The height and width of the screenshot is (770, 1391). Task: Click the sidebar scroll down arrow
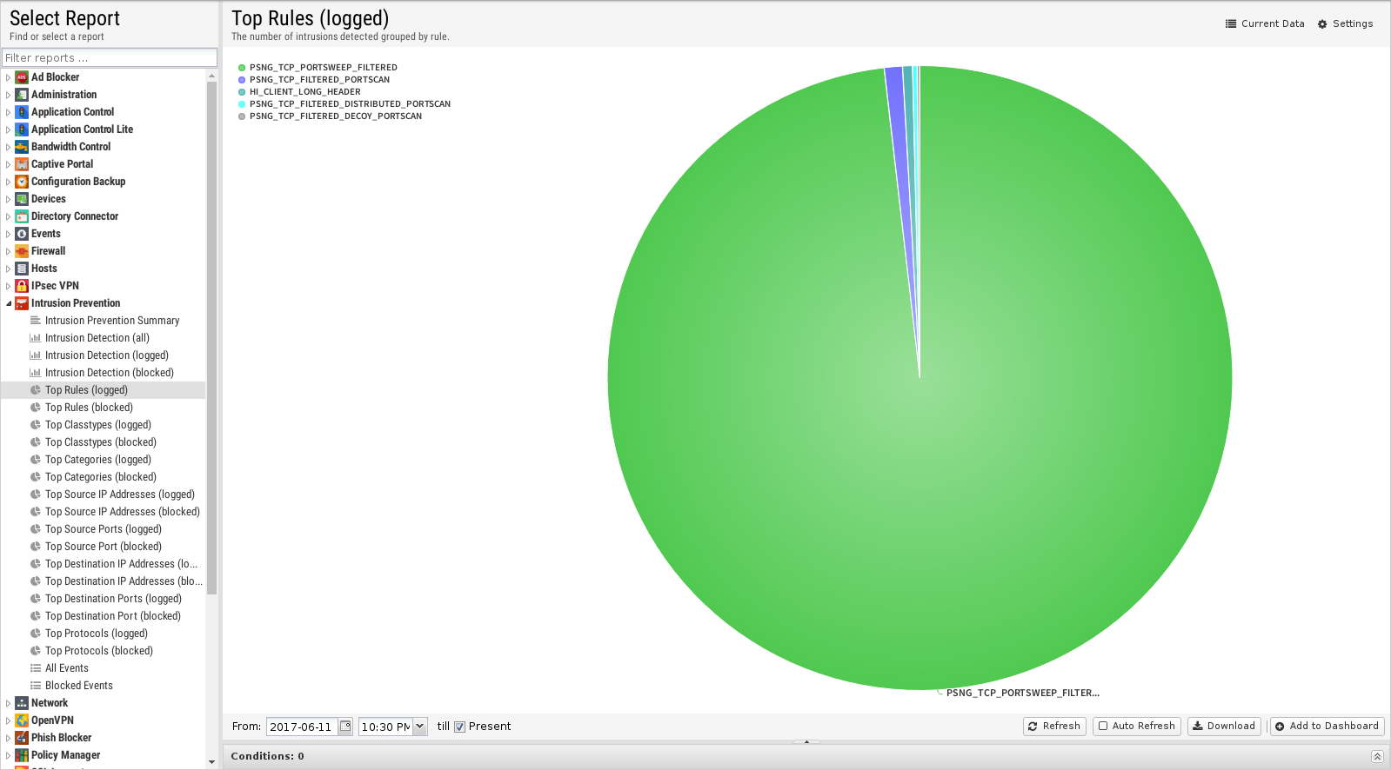pyautogui.click(x=211, y=762)
